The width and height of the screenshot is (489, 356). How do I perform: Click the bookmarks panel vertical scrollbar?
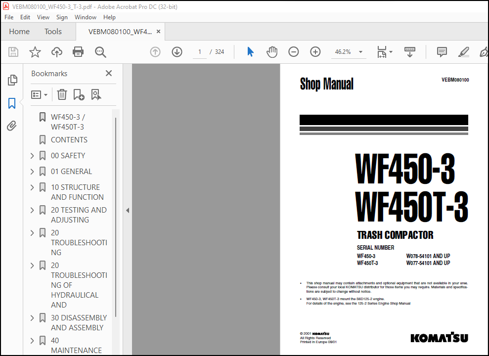116,217
